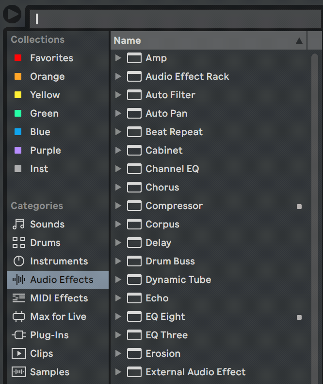Open Instruments via its clock-shaped icon
The width and height of the screenshot is (323, 384).
click(x=18, y=261)
